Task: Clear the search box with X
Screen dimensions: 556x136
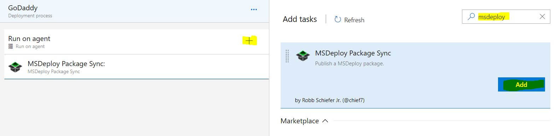Action: (542, 17)
